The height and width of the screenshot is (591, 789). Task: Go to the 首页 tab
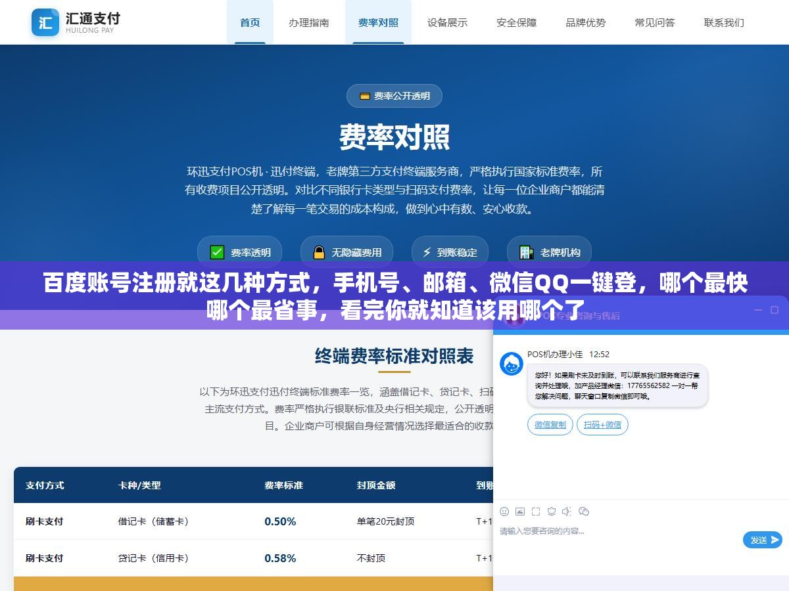[x=250, y=22]
